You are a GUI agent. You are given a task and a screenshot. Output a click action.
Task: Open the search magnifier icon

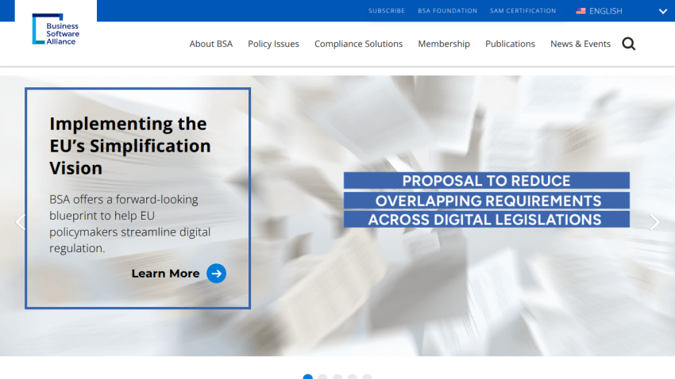pyautogui.click(x=628, y=44)
